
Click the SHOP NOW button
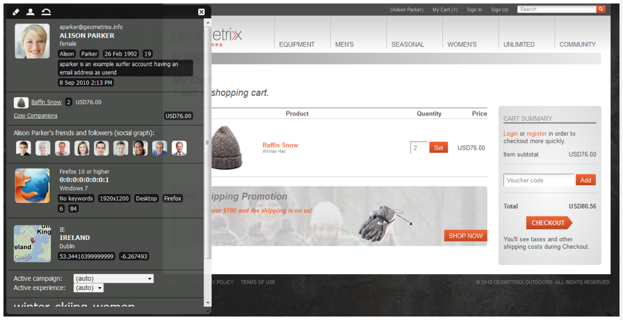tap(465, 236)
